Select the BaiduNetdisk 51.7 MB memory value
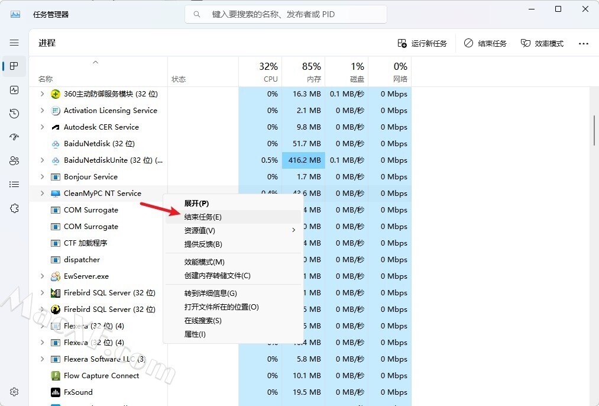This screenshot has width=599, height=406. (x=307, y=144)
